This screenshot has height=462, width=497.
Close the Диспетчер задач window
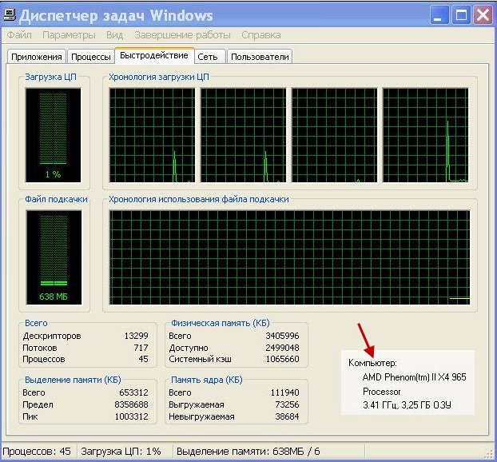click(x=483, y=15)
